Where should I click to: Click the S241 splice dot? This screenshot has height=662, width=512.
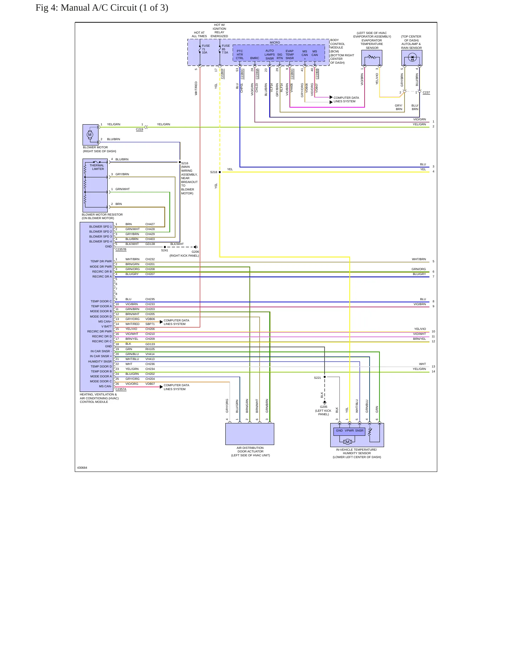[165, 247]
